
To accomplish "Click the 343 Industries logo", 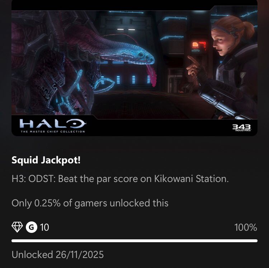I will pos(242,128).
